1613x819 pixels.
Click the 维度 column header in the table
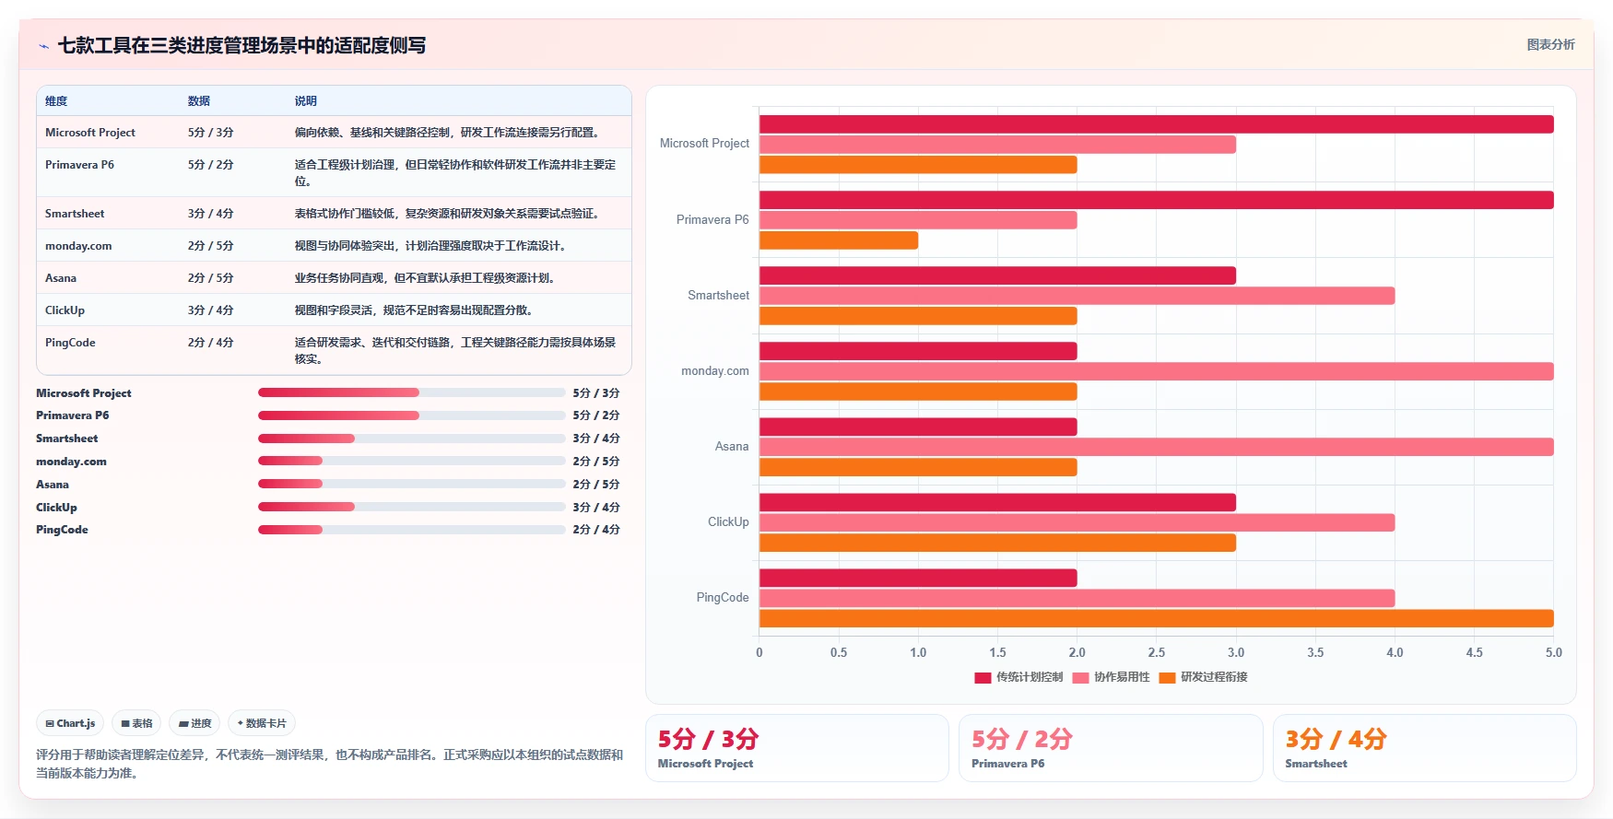tap(56, 101)
